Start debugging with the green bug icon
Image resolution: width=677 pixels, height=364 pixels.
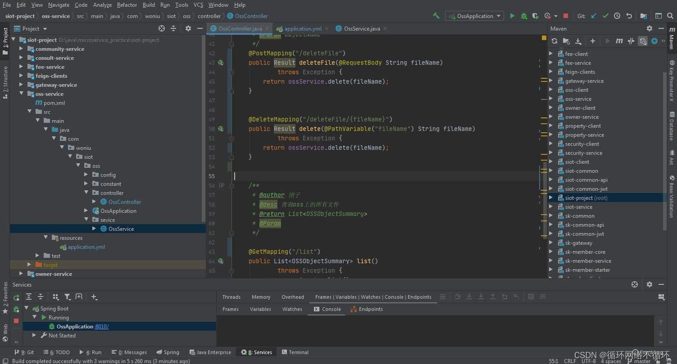(x=524, y=16)
